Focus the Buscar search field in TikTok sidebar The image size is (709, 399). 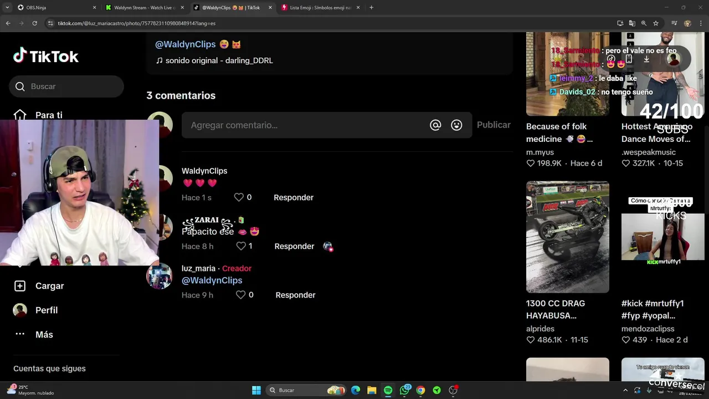tap(66, 86)
